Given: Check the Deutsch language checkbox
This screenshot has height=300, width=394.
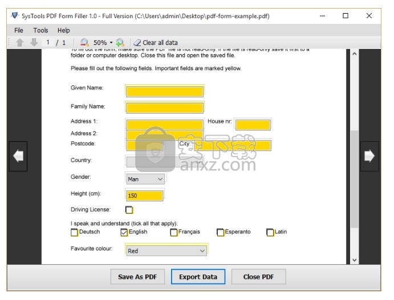Looking at the screenshot, I should [74, 232].
